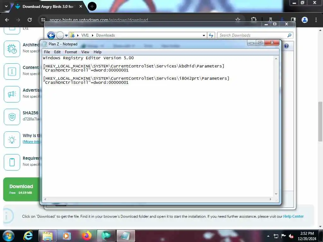Open the Edit menu in Notepad
Screen dimensions: 323x242
click(x=57, y=52)
